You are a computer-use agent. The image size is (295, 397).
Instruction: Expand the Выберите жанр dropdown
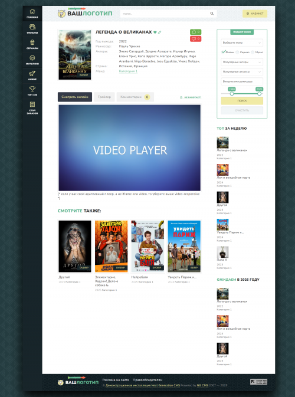[242, 43]
